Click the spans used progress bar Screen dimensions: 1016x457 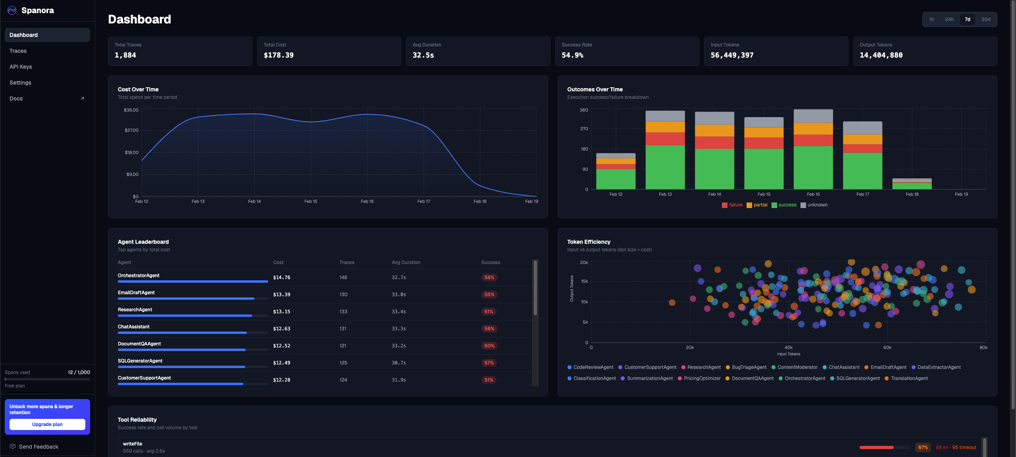[47, 379]
